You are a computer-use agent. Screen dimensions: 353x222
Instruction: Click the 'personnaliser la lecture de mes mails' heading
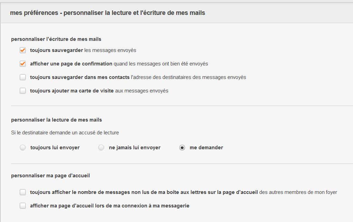tap(56, 120)
